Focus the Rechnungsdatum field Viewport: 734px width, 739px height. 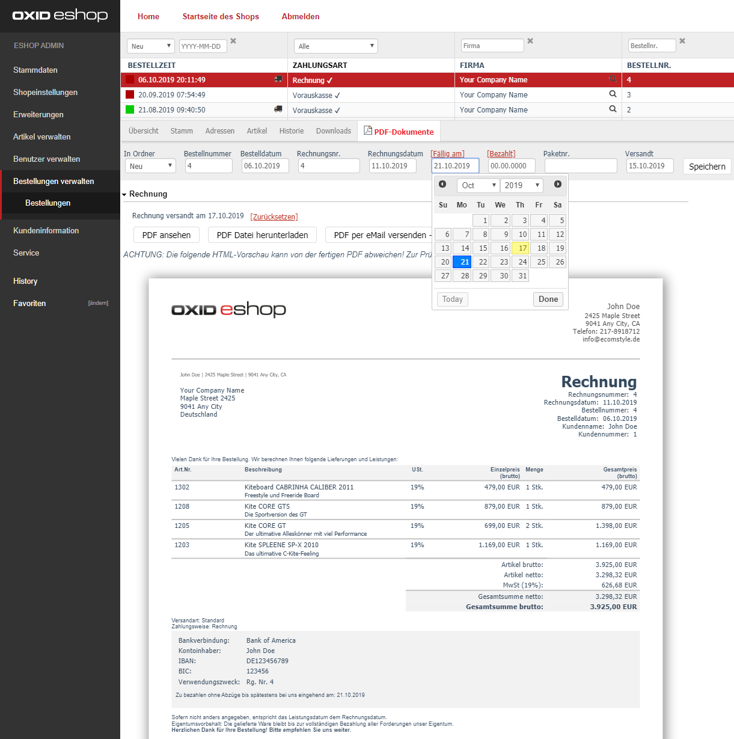tap(393, 166)
